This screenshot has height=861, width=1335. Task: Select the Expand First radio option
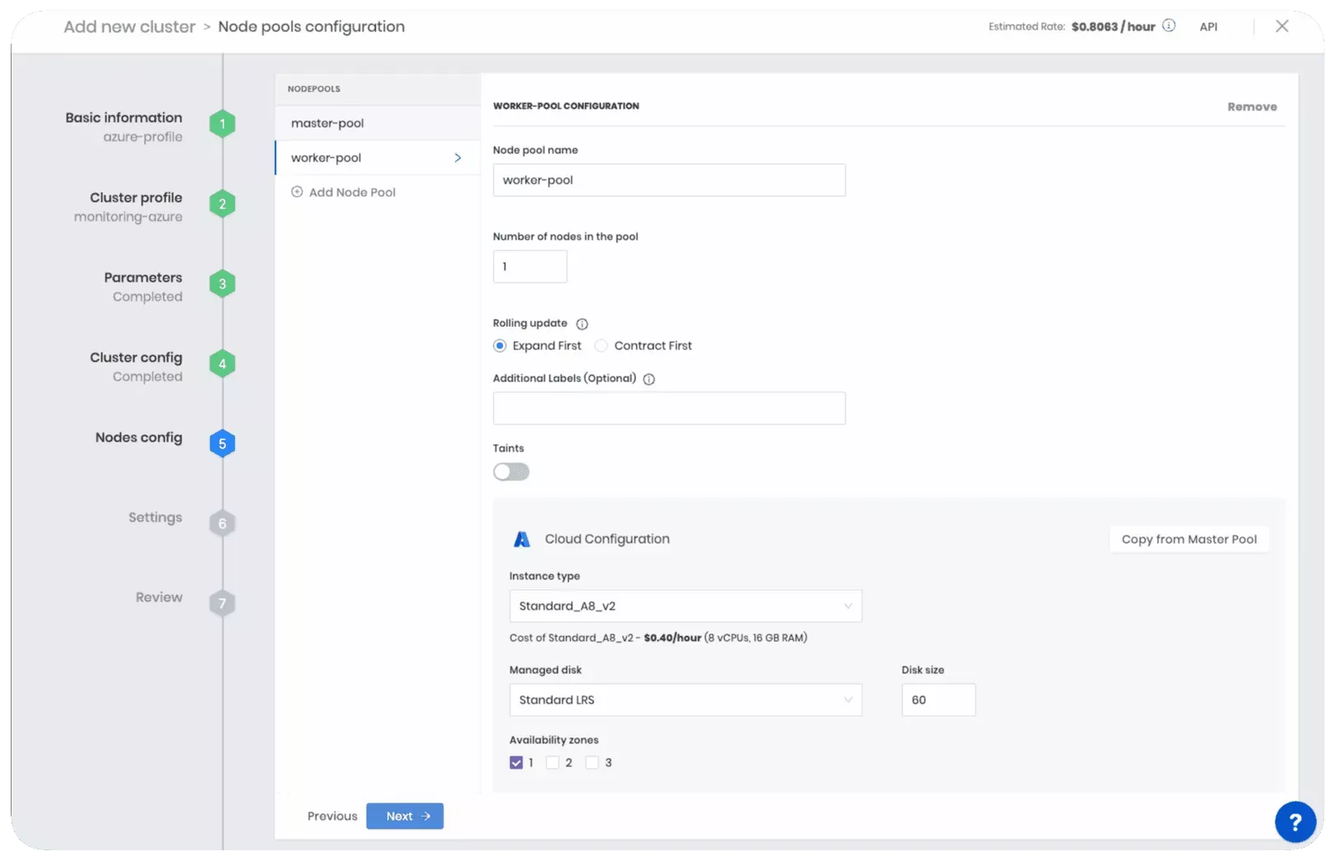point(499,346)
